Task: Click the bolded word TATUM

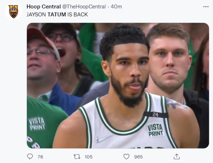Action: pyautogui.click(x=57, y=15)
